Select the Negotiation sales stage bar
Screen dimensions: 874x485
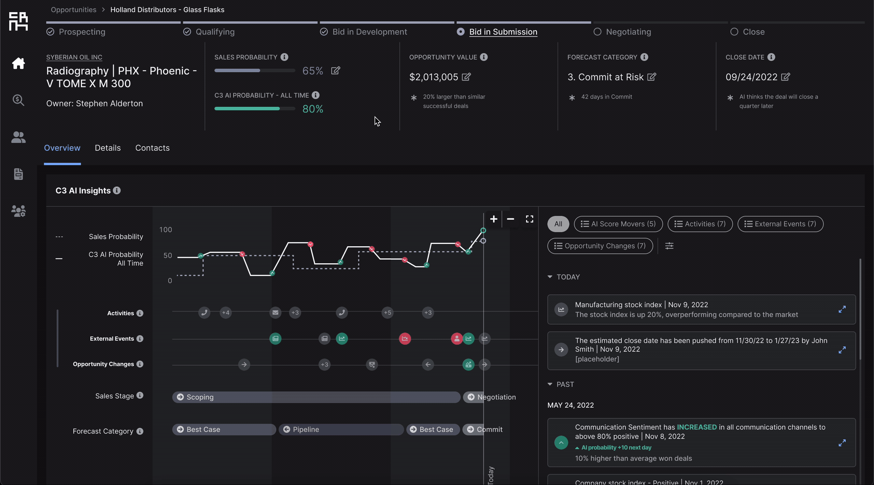490,397
